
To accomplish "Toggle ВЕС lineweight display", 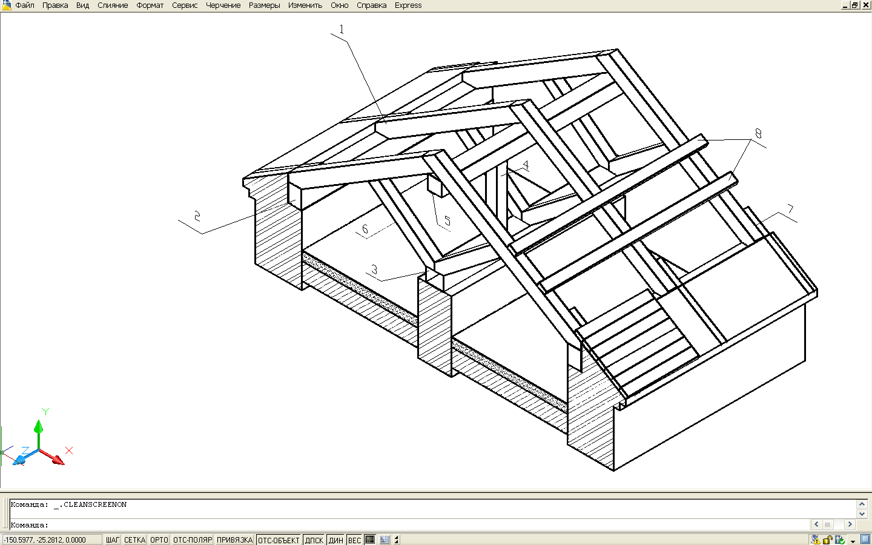I will (x=355, y=540).
